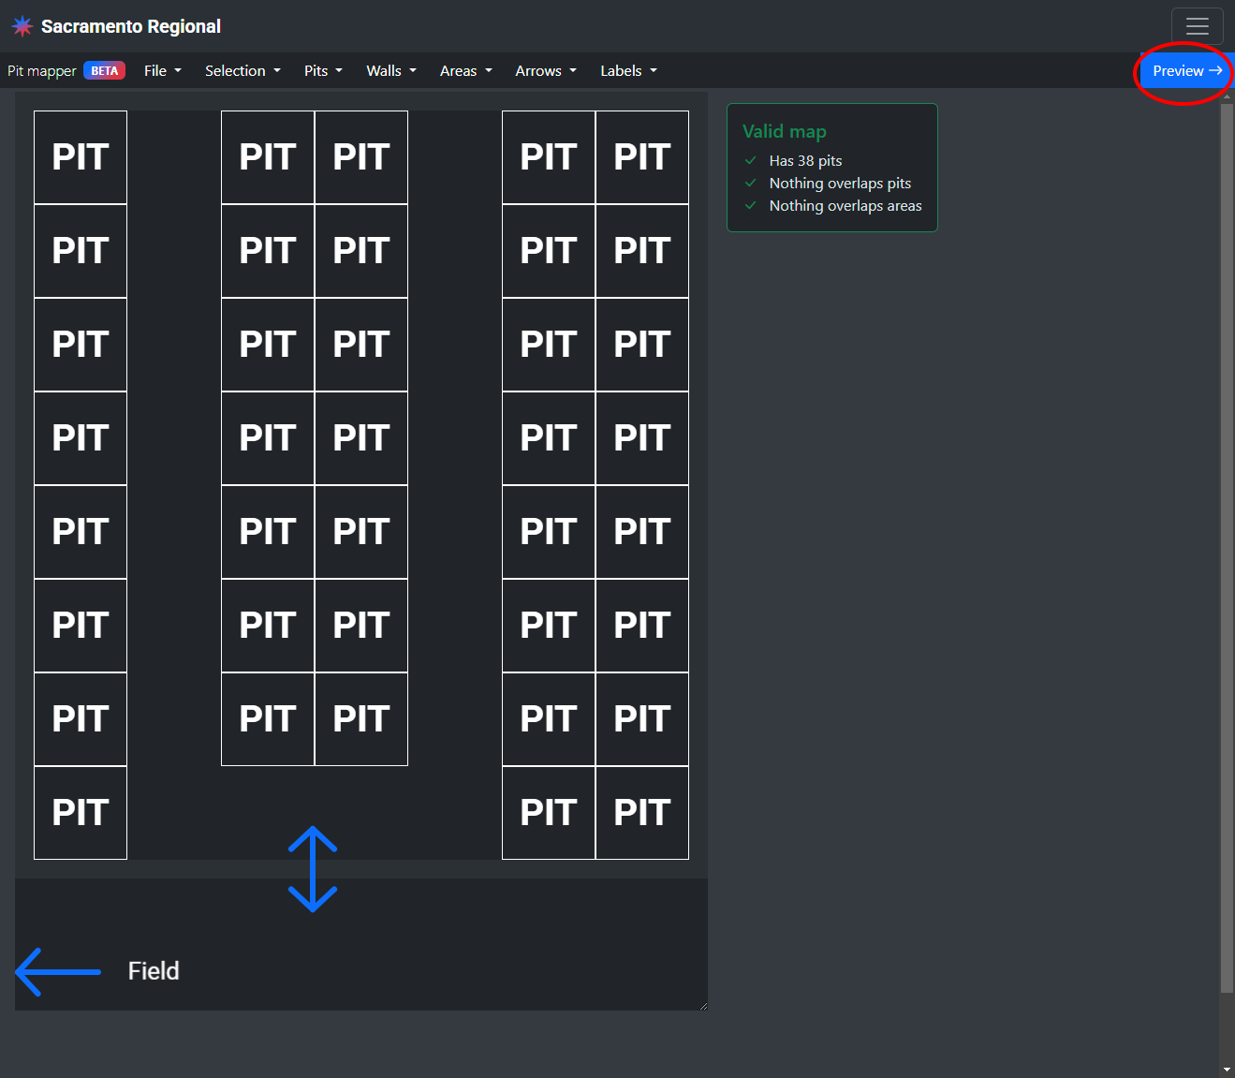1235x1078 pixels.
Task: Select the blue left-pointing arrow
Action: (x=58, y=971)
